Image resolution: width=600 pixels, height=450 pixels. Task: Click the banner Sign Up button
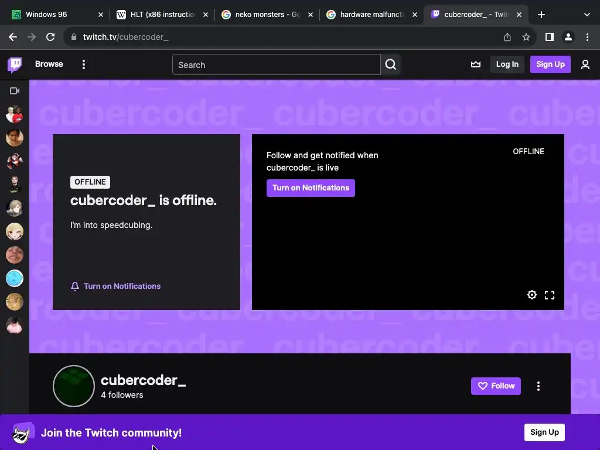544,432
